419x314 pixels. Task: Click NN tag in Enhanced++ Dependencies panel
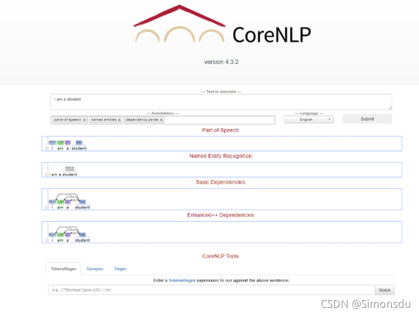[x=82, y=235]
